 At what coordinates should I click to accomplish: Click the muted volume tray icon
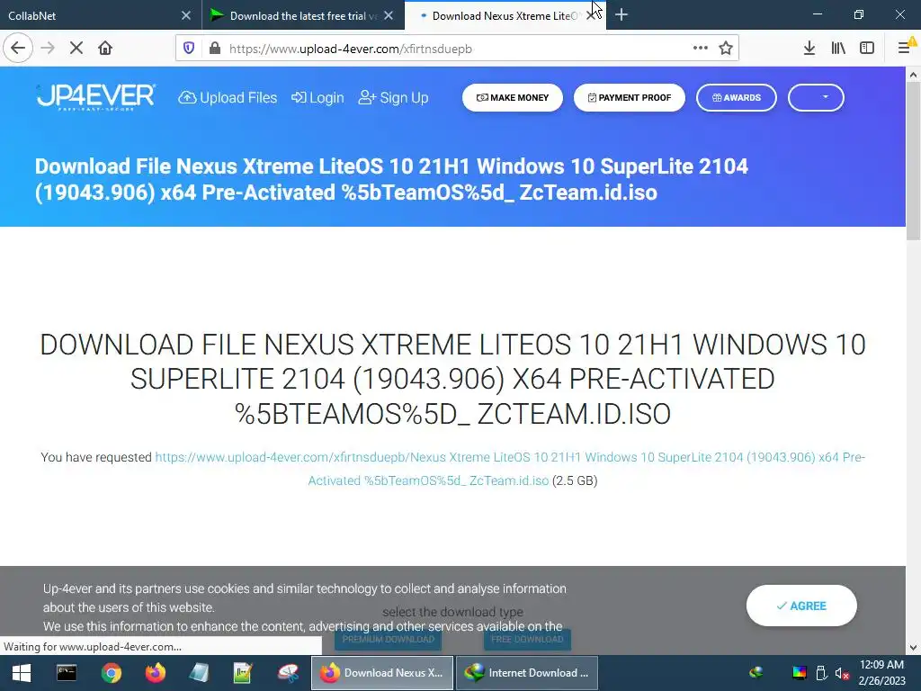point(842,673)
